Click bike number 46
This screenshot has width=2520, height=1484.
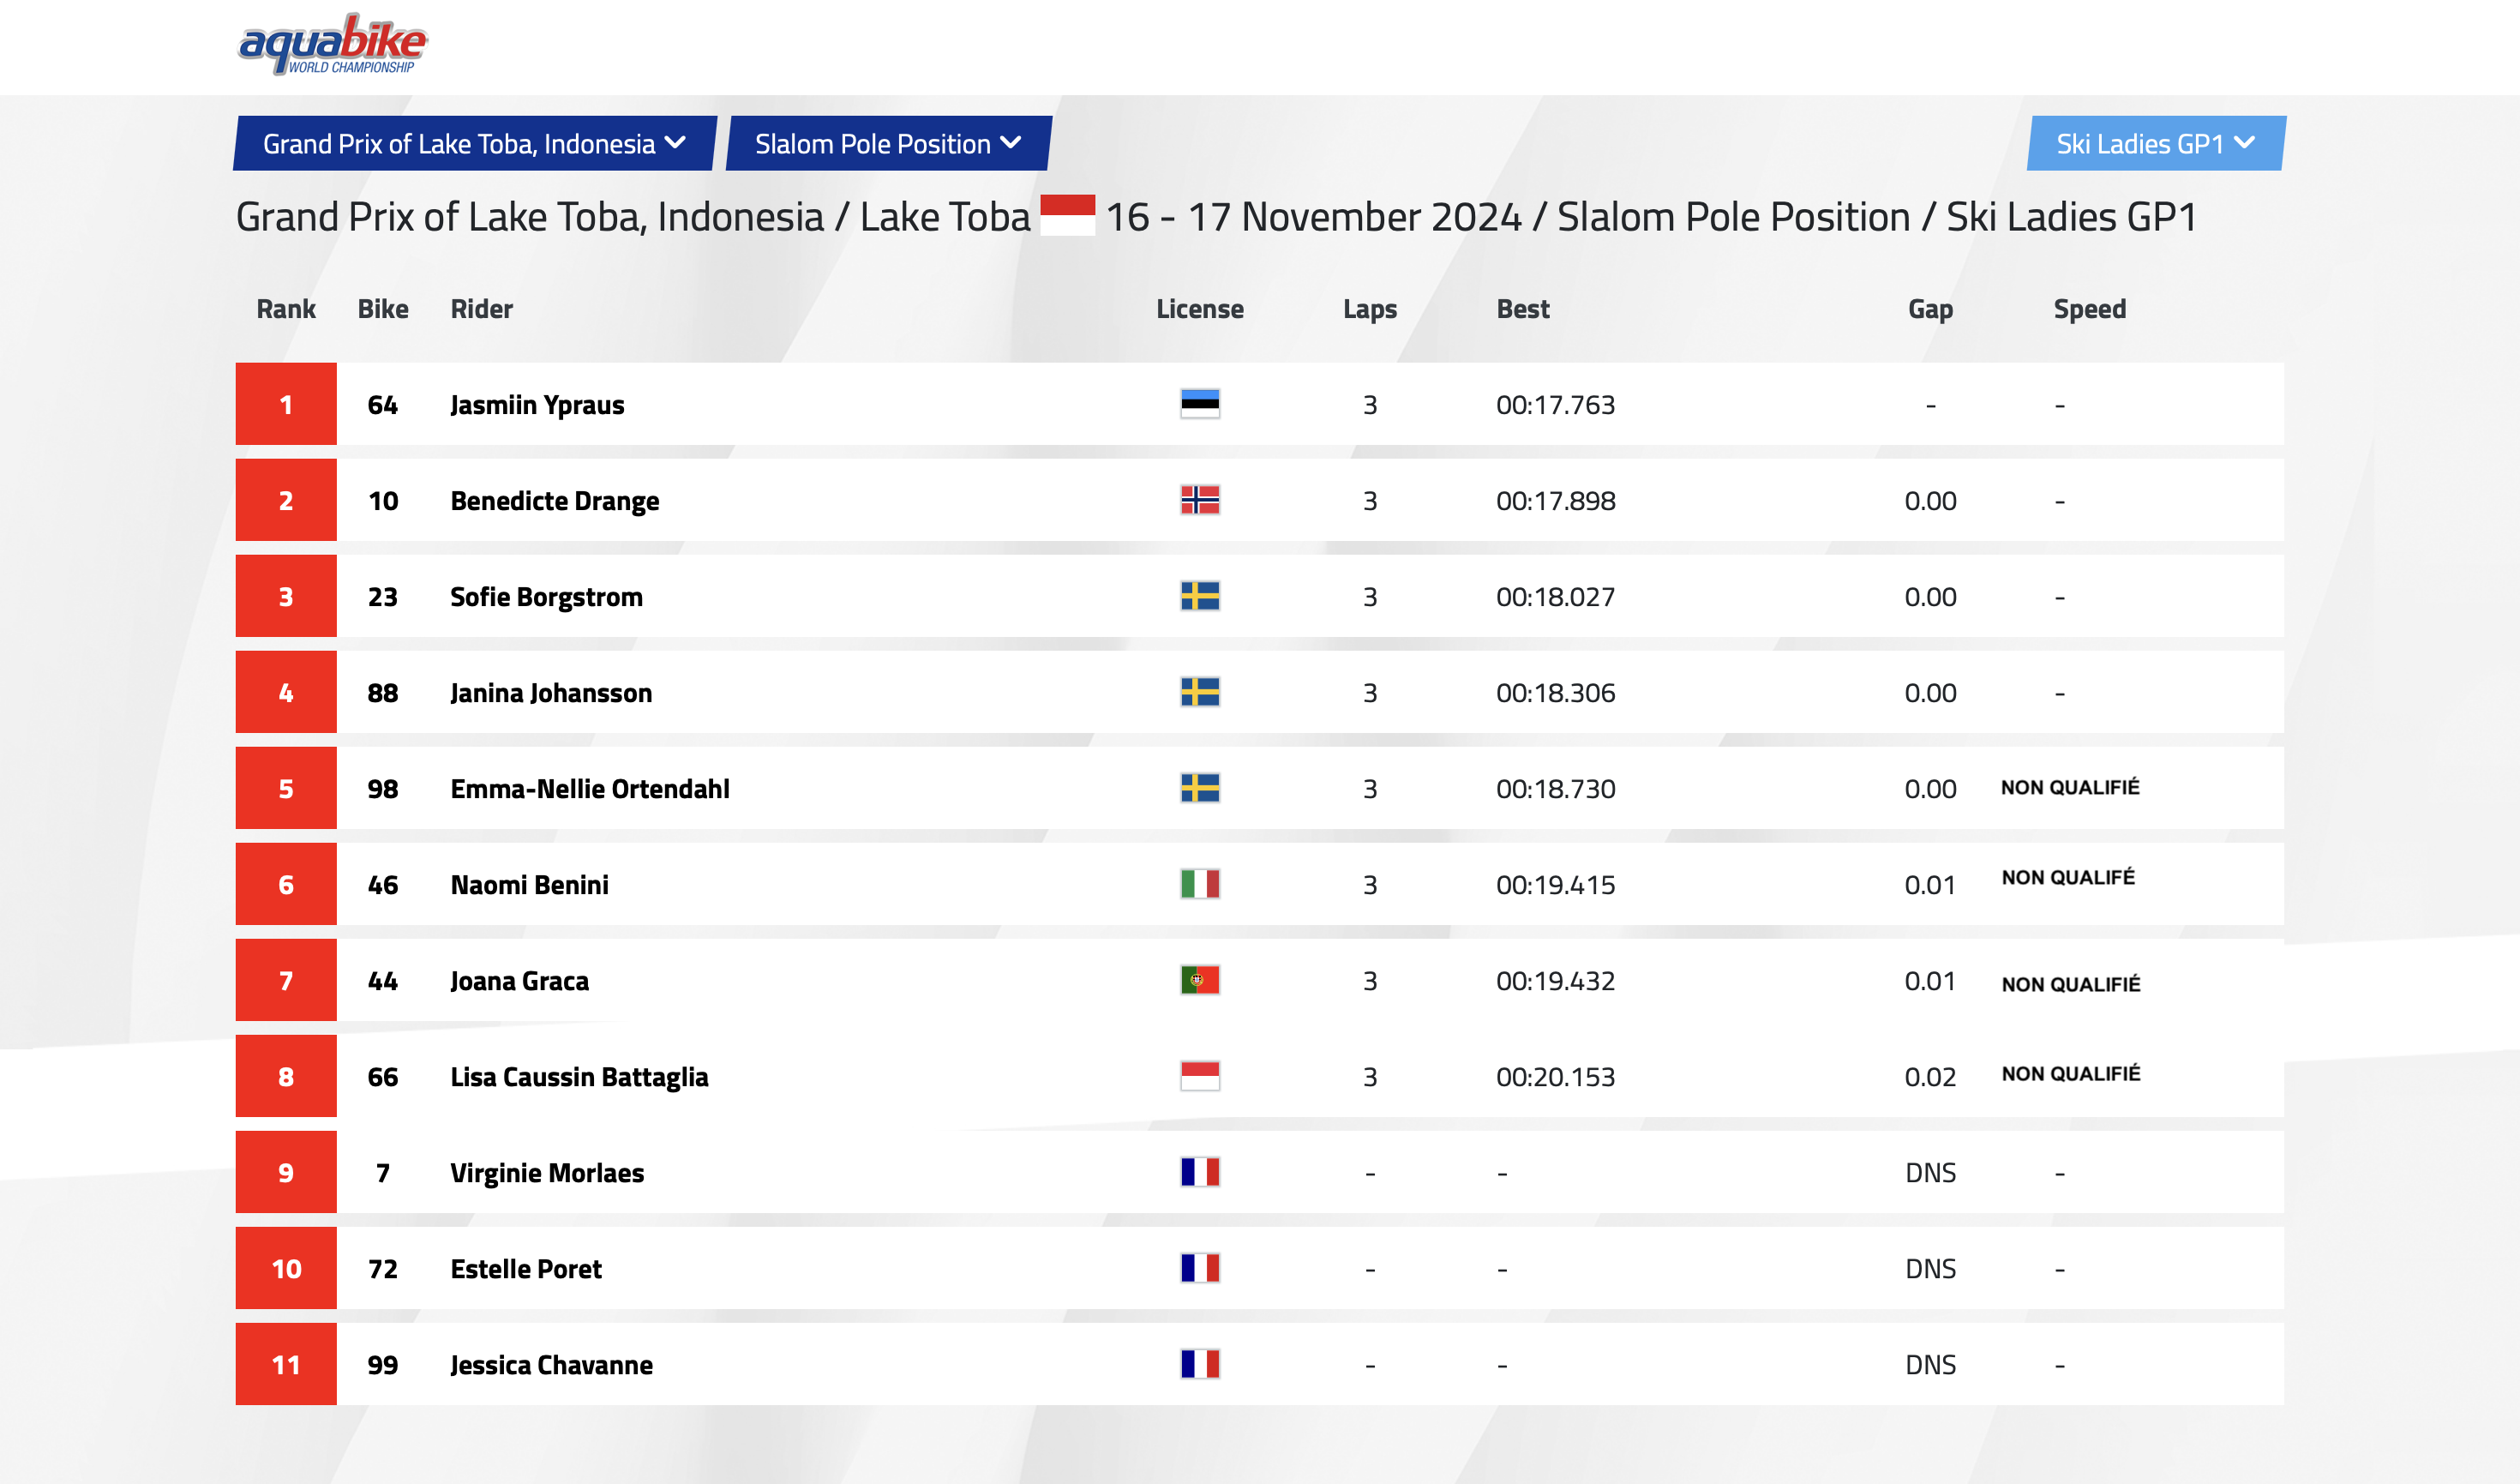pyautogui.click(x=383, y=885)
